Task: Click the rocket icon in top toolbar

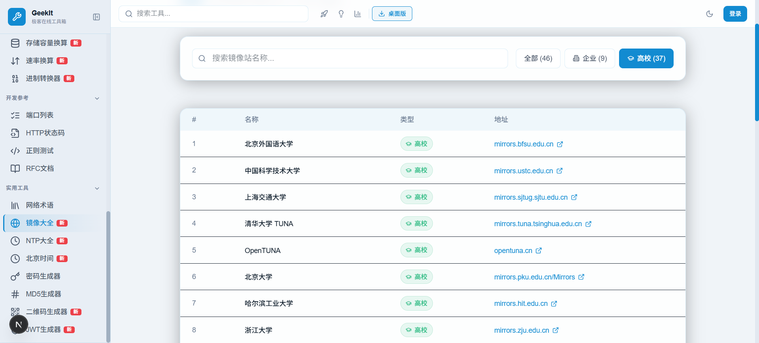Action: point(324,14)
